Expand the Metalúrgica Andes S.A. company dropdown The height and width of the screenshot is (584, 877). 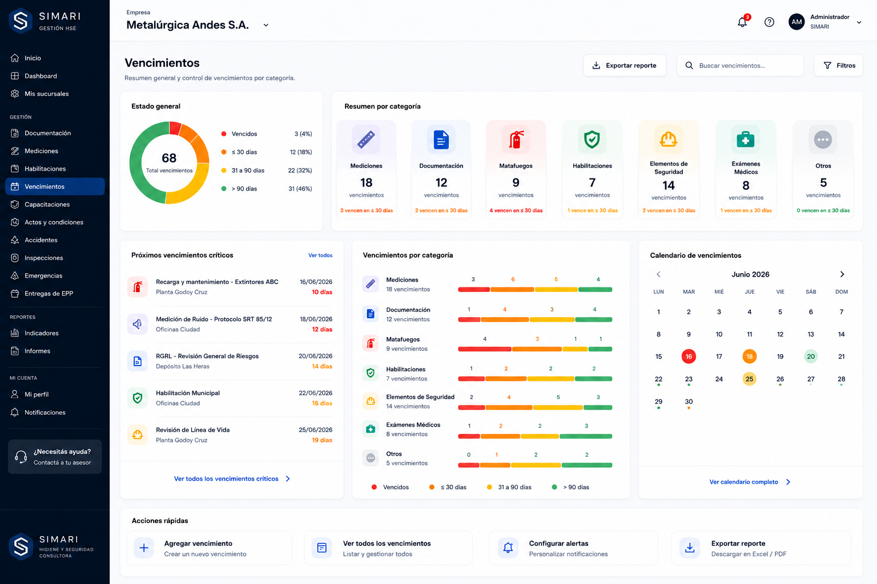click(265, 25)
